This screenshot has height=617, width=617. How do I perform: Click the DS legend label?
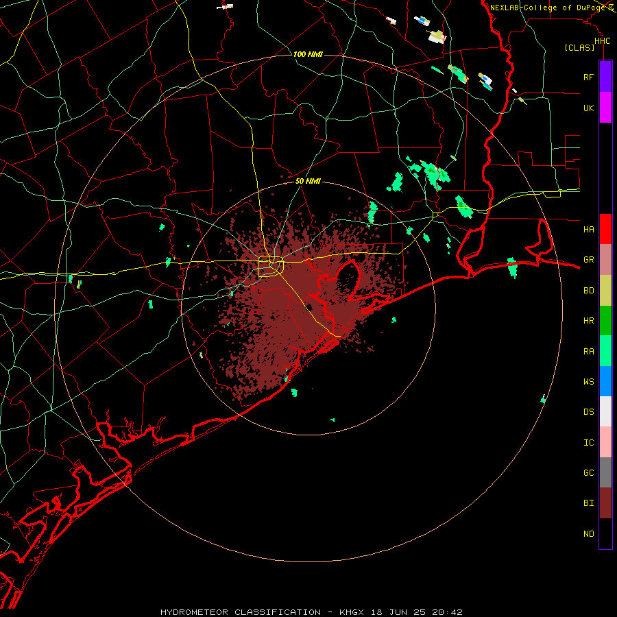coord(588,411)
